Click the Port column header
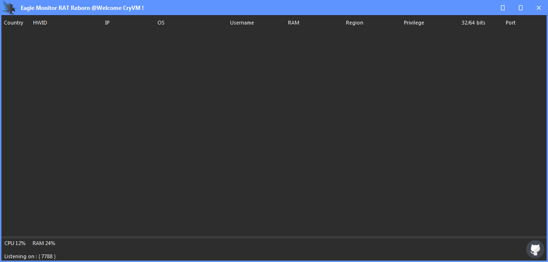 pos(510,23)
